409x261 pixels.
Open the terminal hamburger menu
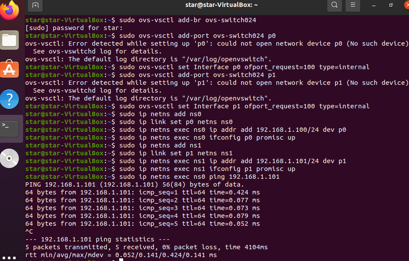[x=353, y=5]
